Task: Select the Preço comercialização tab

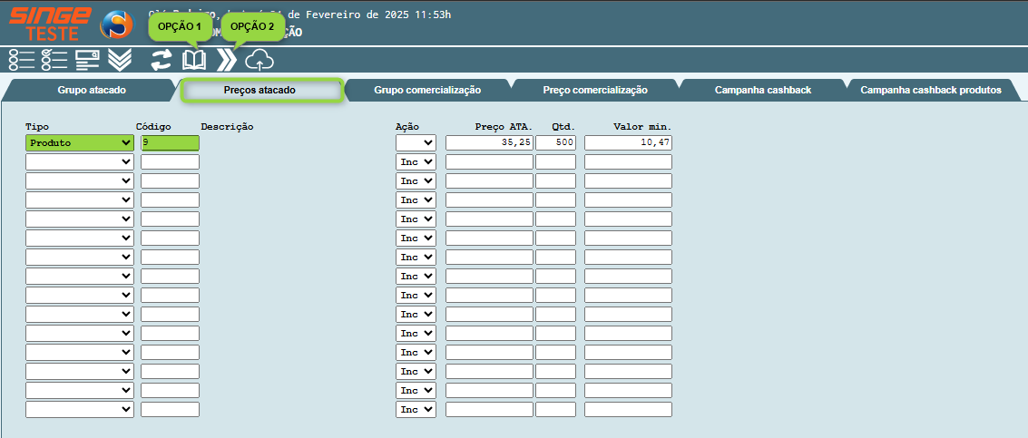Action: (594, 91)
